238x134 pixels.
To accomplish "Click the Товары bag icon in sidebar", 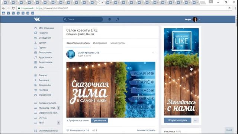I will click(36, 75).
